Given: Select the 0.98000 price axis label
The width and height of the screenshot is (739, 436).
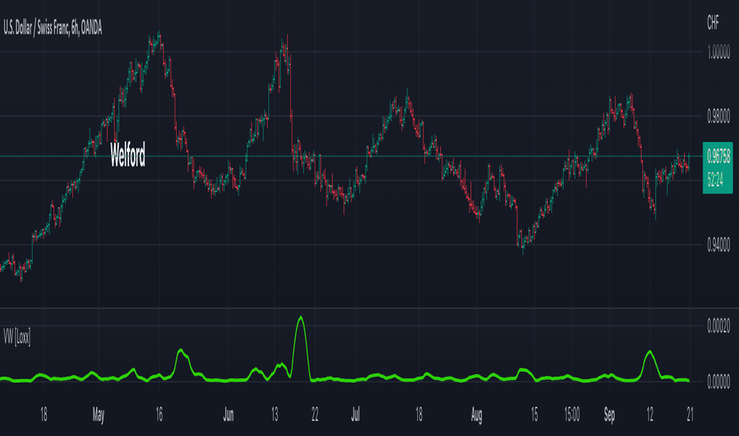Looking at the screenshot, I should click(x=718, y=116).
